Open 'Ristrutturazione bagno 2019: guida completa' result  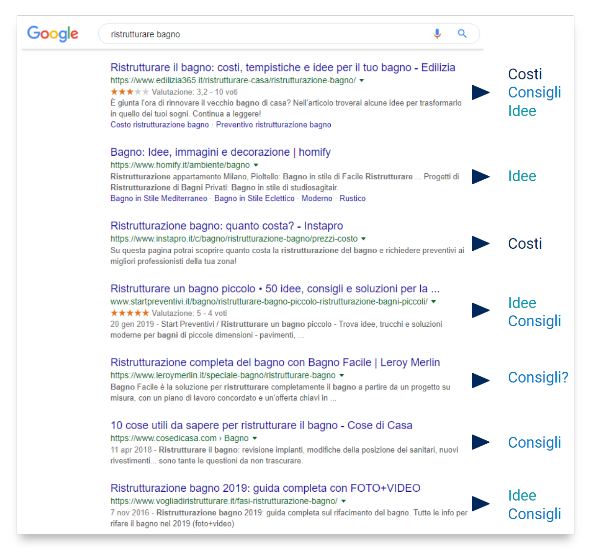click(265, 488)
